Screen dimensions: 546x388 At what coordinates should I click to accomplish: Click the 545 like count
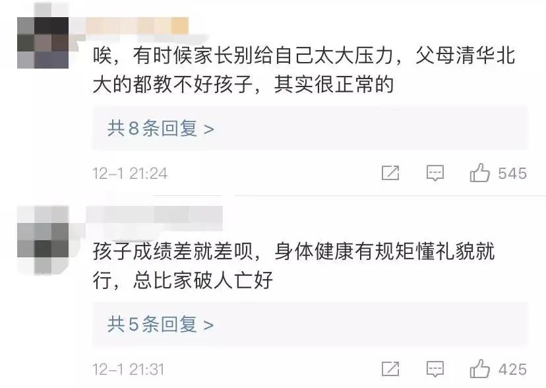click(512, 174)
